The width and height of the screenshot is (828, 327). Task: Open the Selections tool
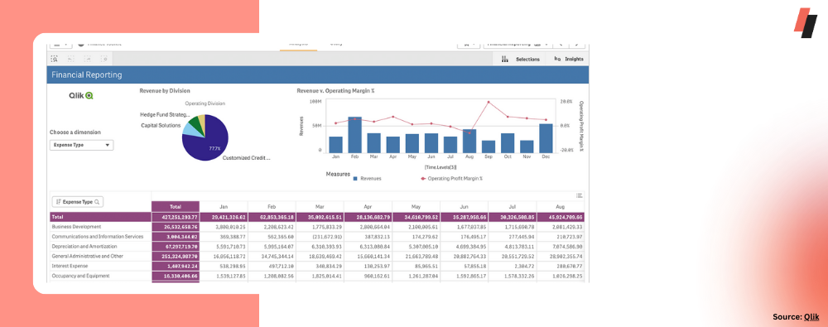(x=521, y=59)
